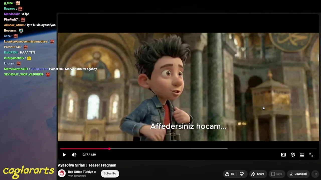Click chat username MendozalV
The image size is (321, 180).
click(x=12, y=14)
